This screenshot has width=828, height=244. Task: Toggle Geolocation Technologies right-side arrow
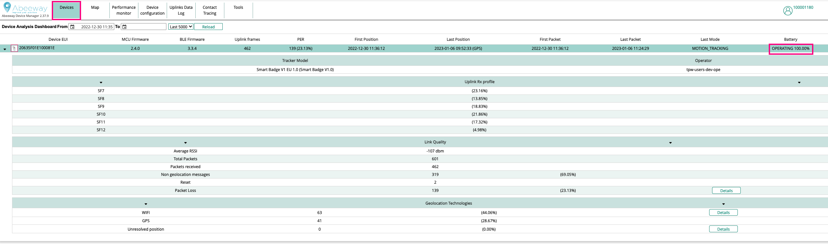point(723,204)
